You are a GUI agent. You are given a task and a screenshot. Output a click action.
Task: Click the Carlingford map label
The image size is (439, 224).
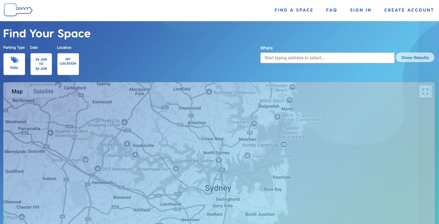point(75,88)
